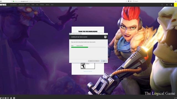Open the FAQ nav item
The height and width of the screenshot is (99, 177).
tap(37, 5)
